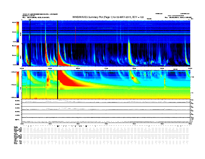Image resolution: width=205 pixels, height=159 pixels.
Task: Click the 24:00 tick below RAD1 spectrogram
Action: (190, 68)
